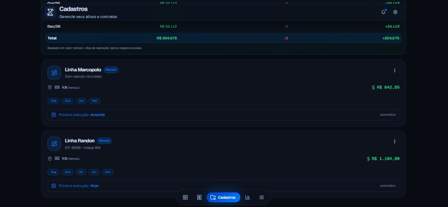Select the Total row in the projection table
The width and height of the screenshot is (448, 207).
(224, 38)
